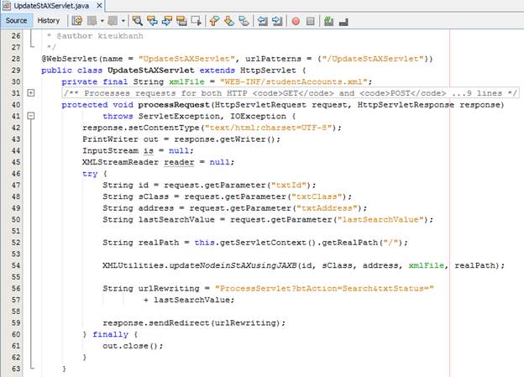Click the string "txtAddress" on line 49

point(329,208)
